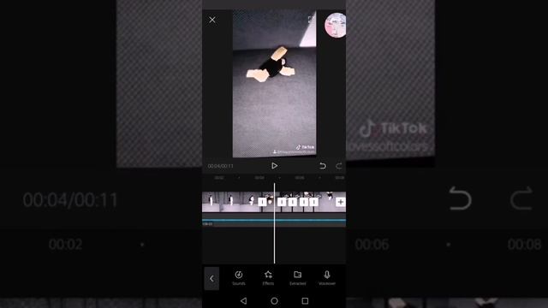Tap the round profile avatar

(x=336, y=25)
